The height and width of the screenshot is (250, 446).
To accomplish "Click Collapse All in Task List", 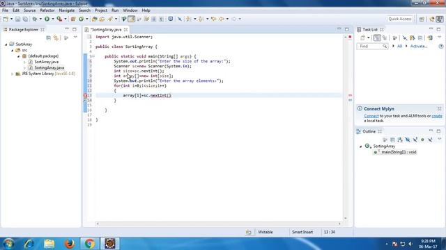I will [x=420, y=37].
